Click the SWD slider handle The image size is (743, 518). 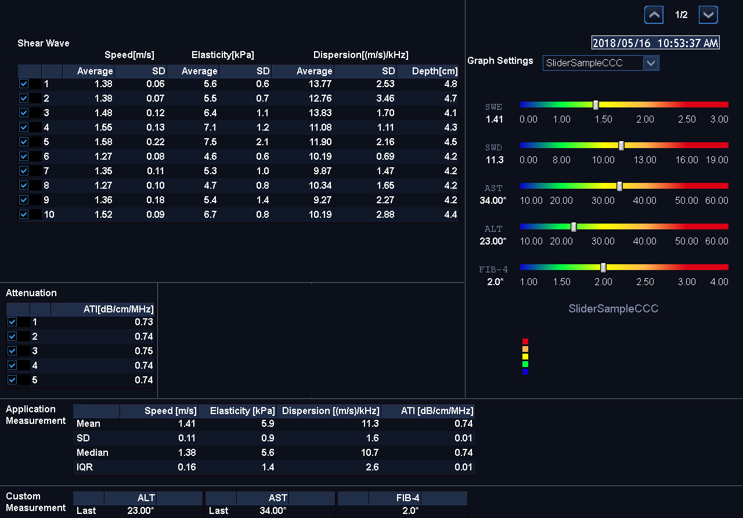tap(621, 145)
